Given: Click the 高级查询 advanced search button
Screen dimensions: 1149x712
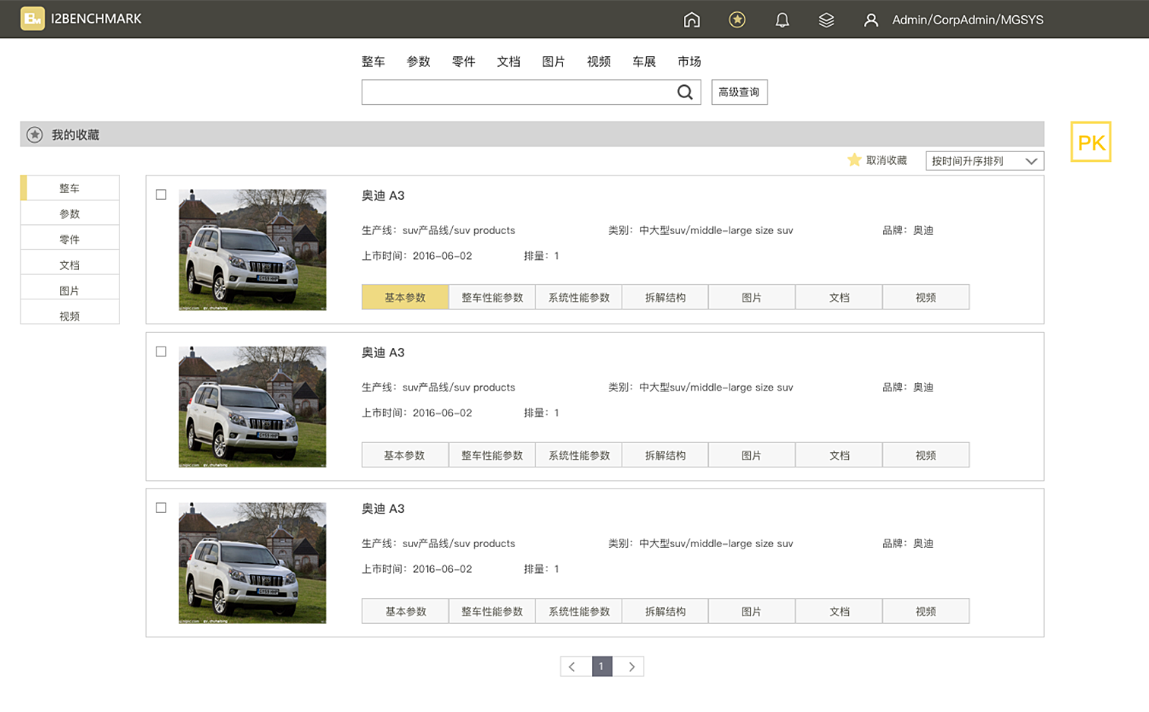Looking at the screenshot, I should pos(739,92).
